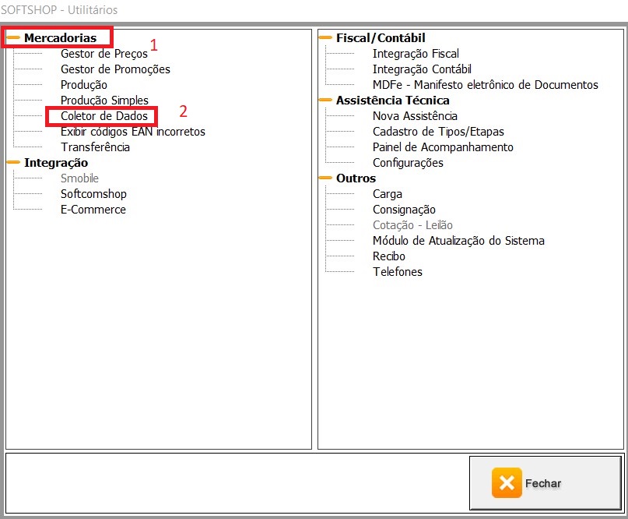Open Gestor de Promoções
Viewport: 628px width, 519px height.
(x=115, y=69)
